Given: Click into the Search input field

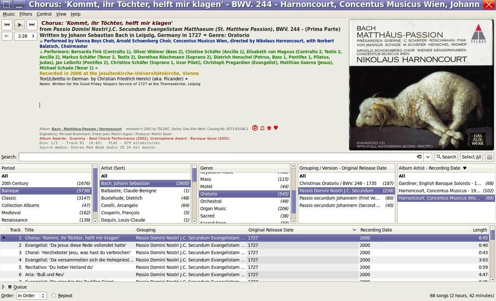Looking at the screenshot, I should [x=217, y=157].
